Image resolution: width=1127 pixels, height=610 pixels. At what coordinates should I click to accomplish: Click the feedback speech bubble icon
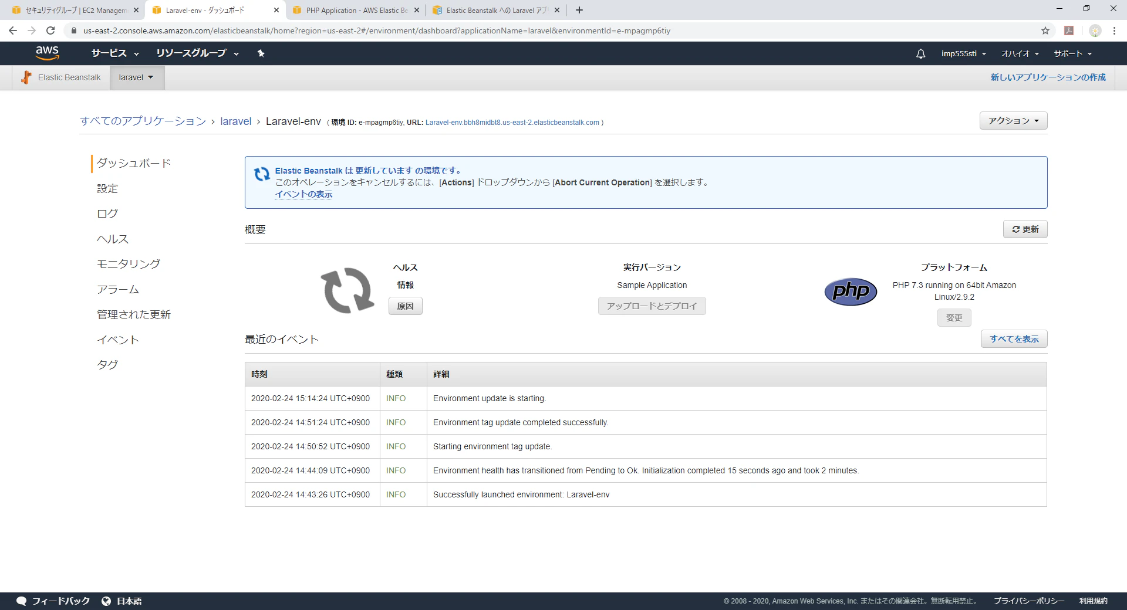(22, 601)
